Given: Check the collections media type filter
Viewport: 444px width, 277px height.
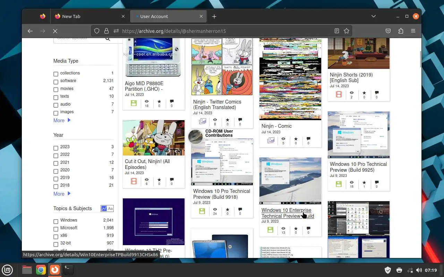Looking at the screenshot, I should (56, 74).
